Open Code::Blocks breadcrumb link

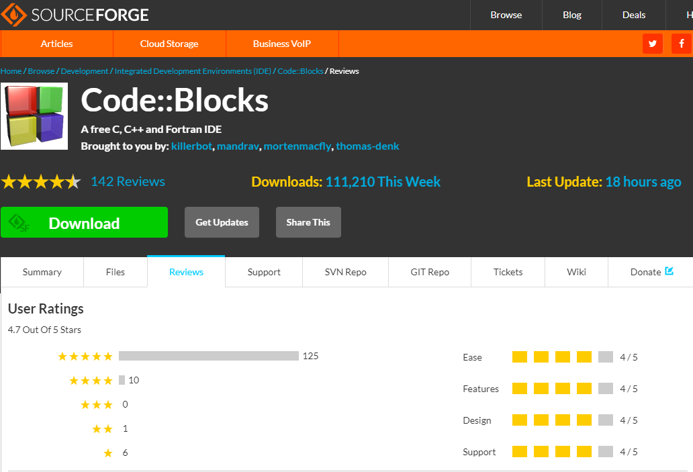301,71
